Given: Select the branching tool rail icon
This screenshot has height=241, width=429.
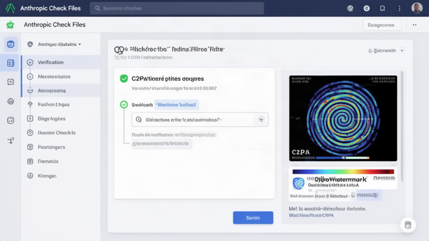Looking at the screenshot, I should [x=10, y=141].
